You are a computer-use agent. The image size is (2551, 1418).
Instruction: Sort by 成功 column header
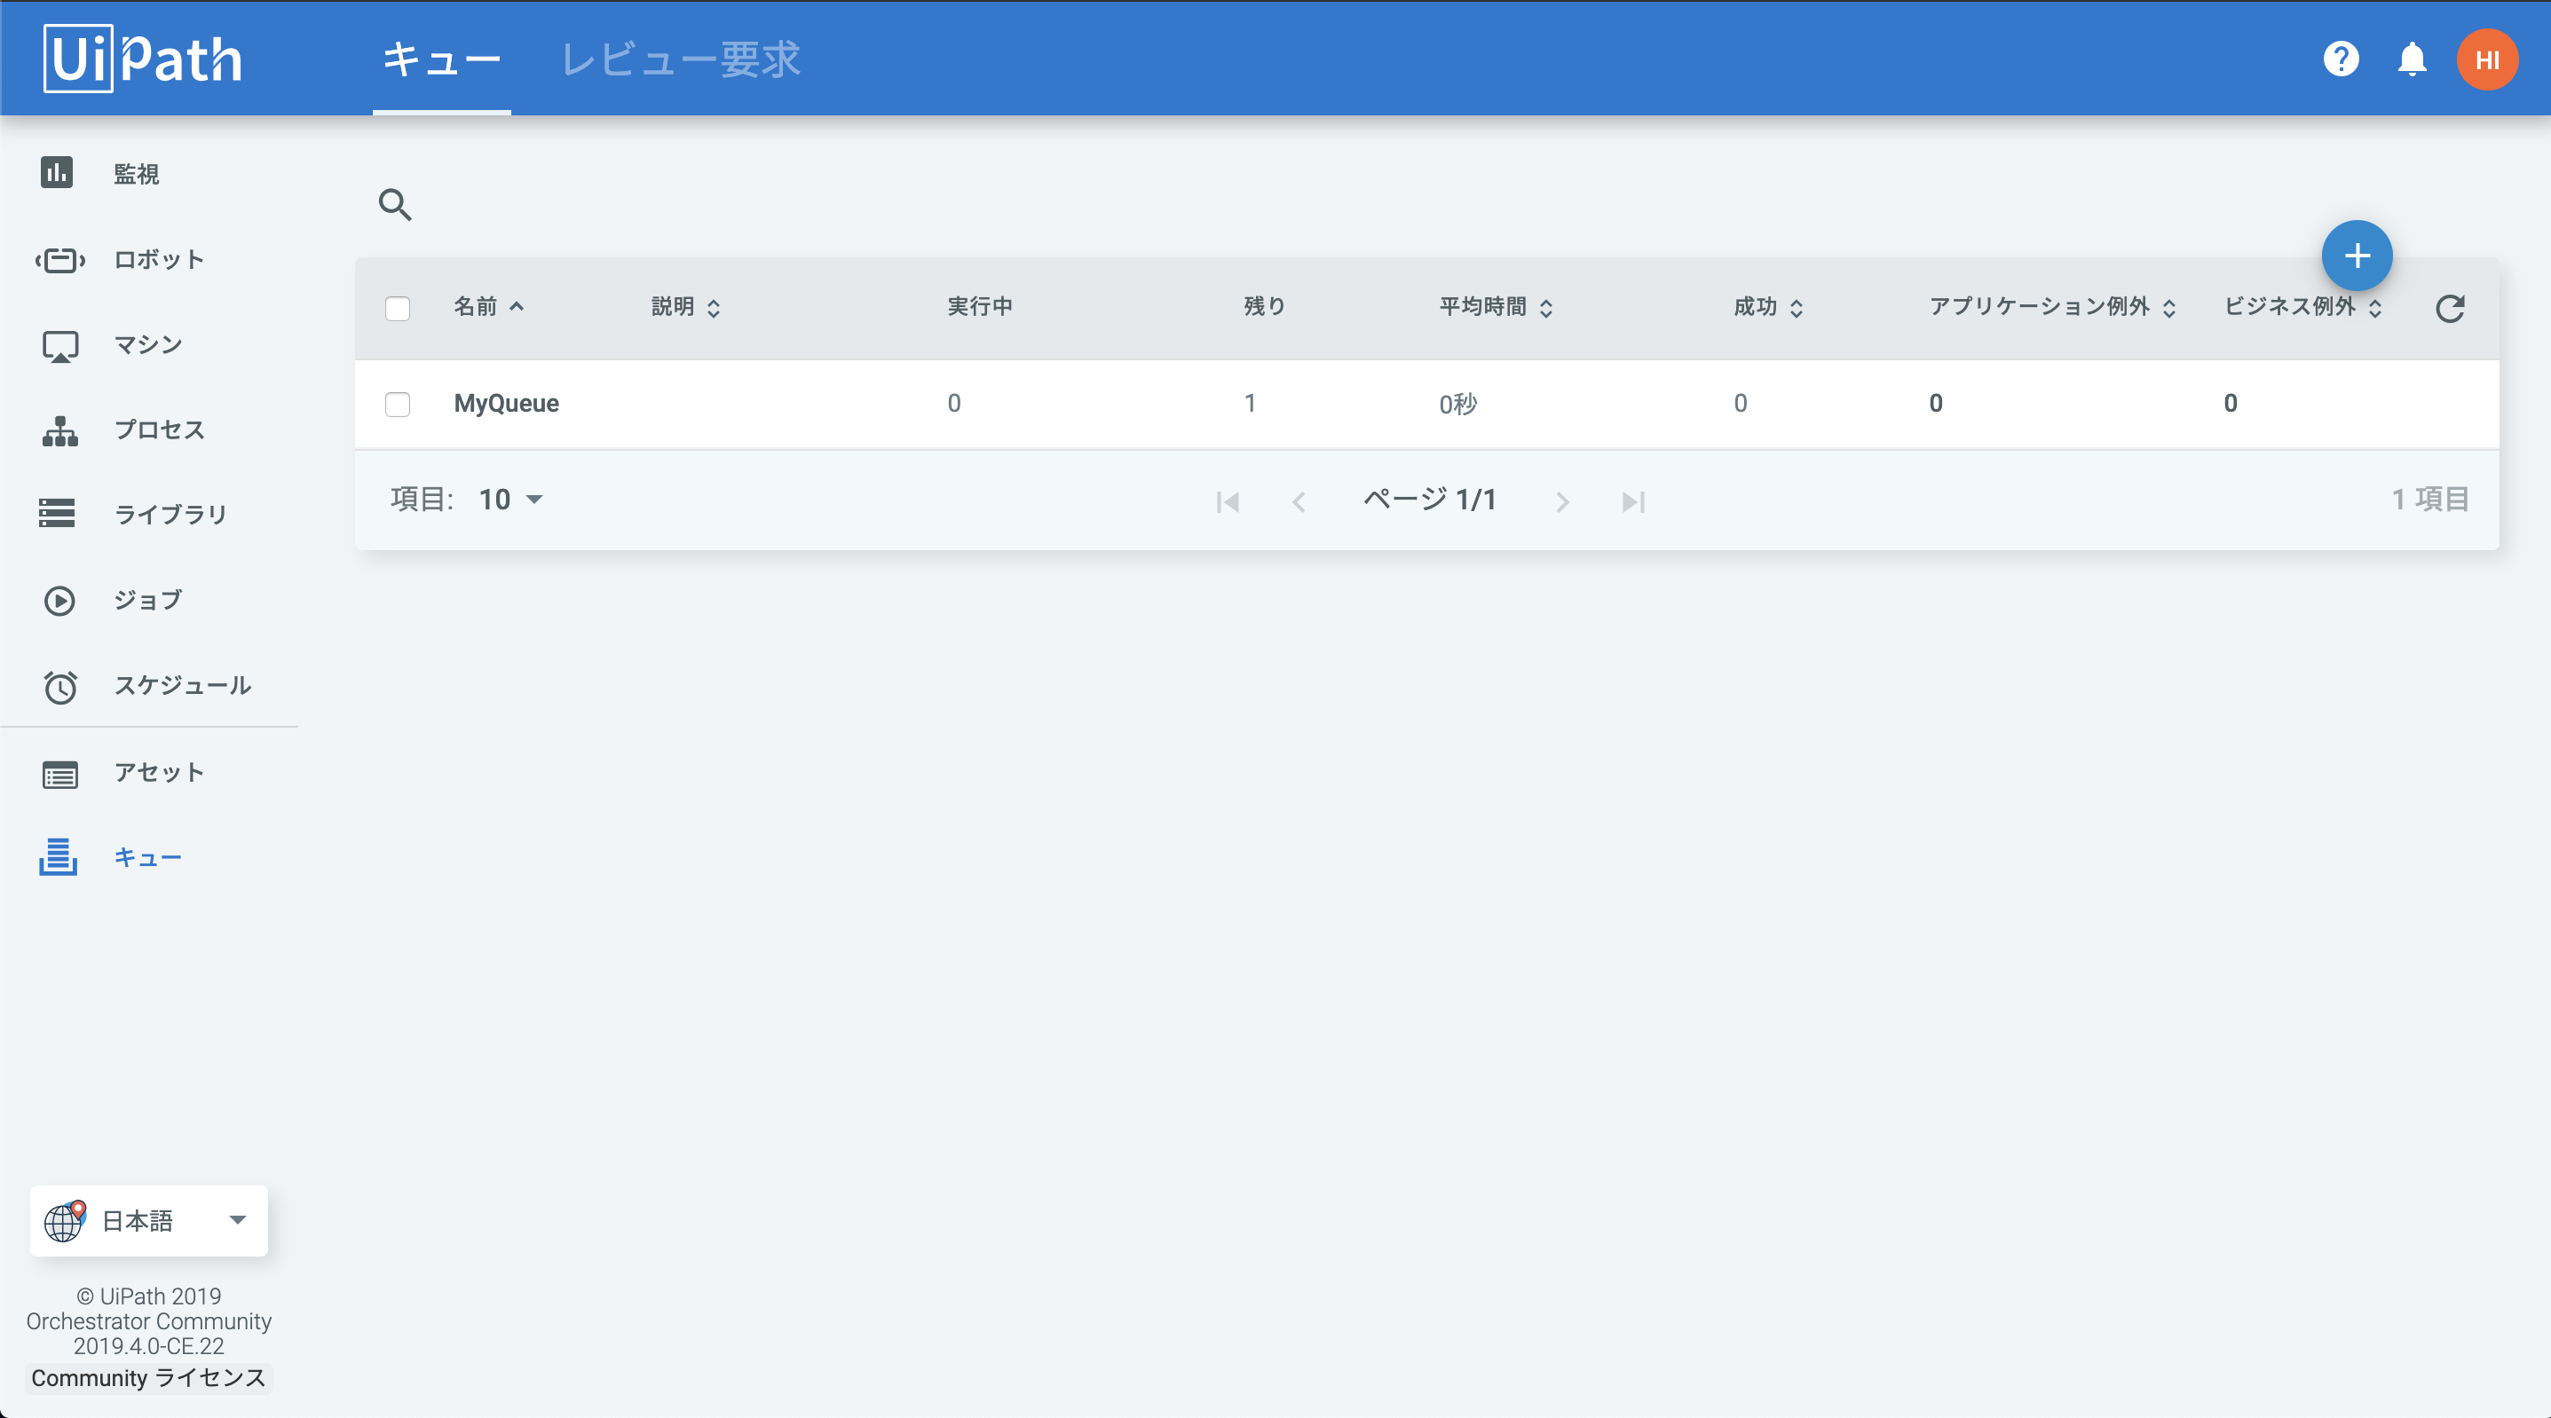point(1769,307)
